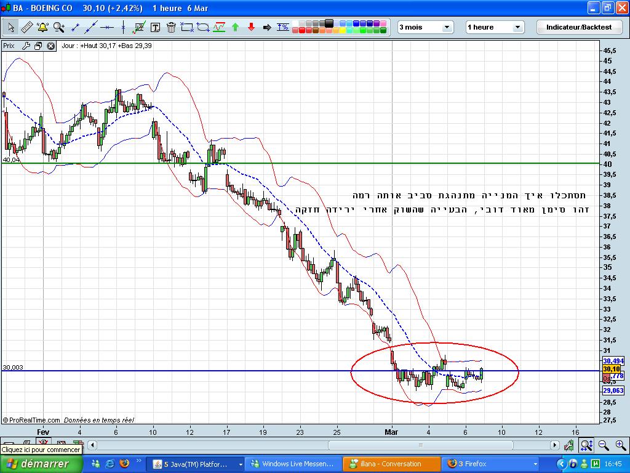Switch to Windows Live Messenger taskbar window
Screen dimensions: 630x473
tap(293, 464)
